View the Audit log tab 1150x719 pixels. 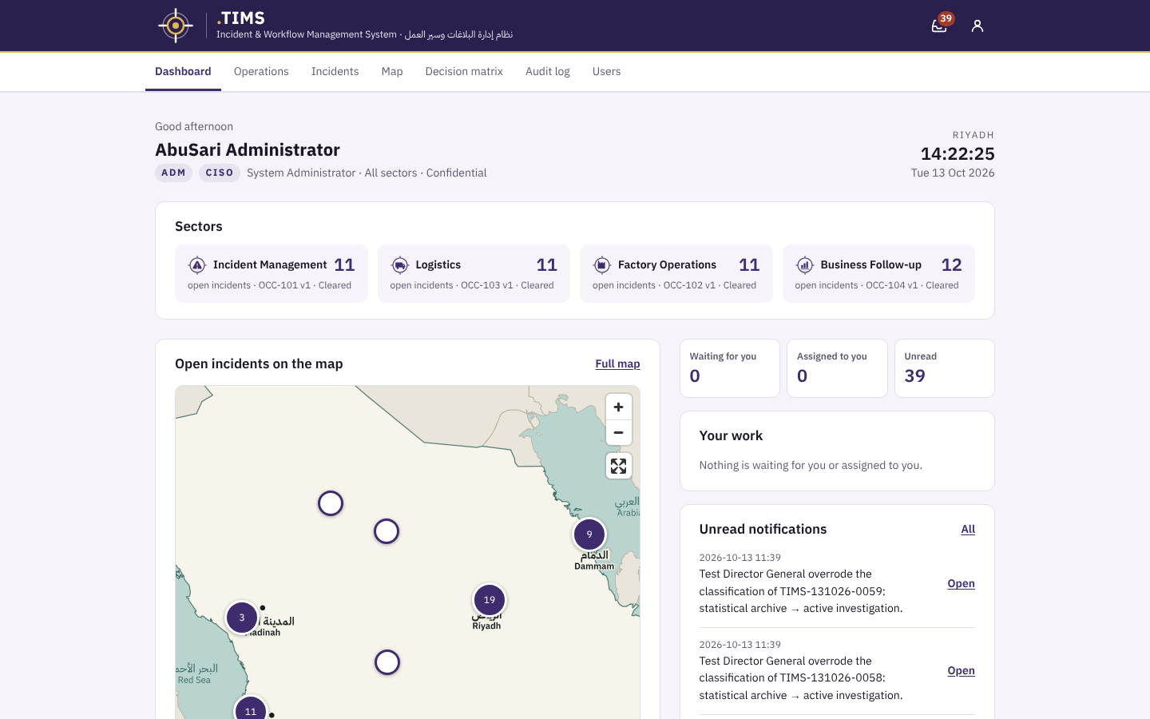(548, 72)
